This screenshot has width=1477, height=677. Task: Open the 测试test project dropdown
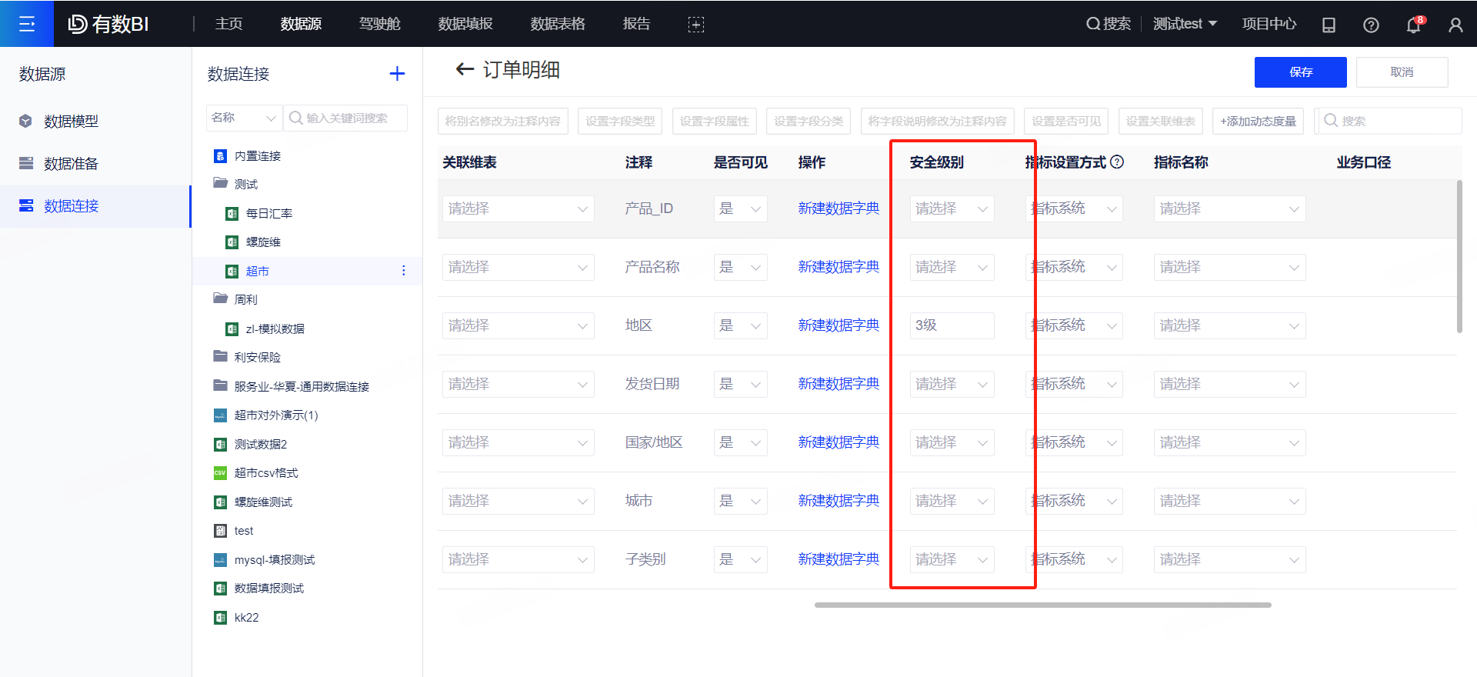click(1185, 24)
